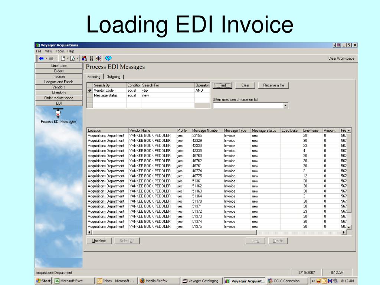Image resolution: width=380 pixels, height=285 pixels.
Task: Select the row with message number 51364
Action: coord(217,196)
